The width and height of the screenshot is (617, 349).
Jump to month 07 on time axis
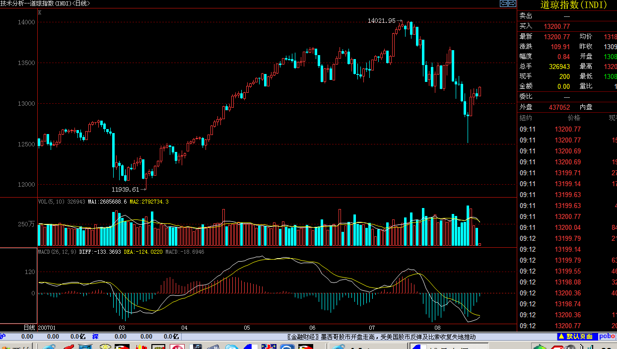click(372, 328)
